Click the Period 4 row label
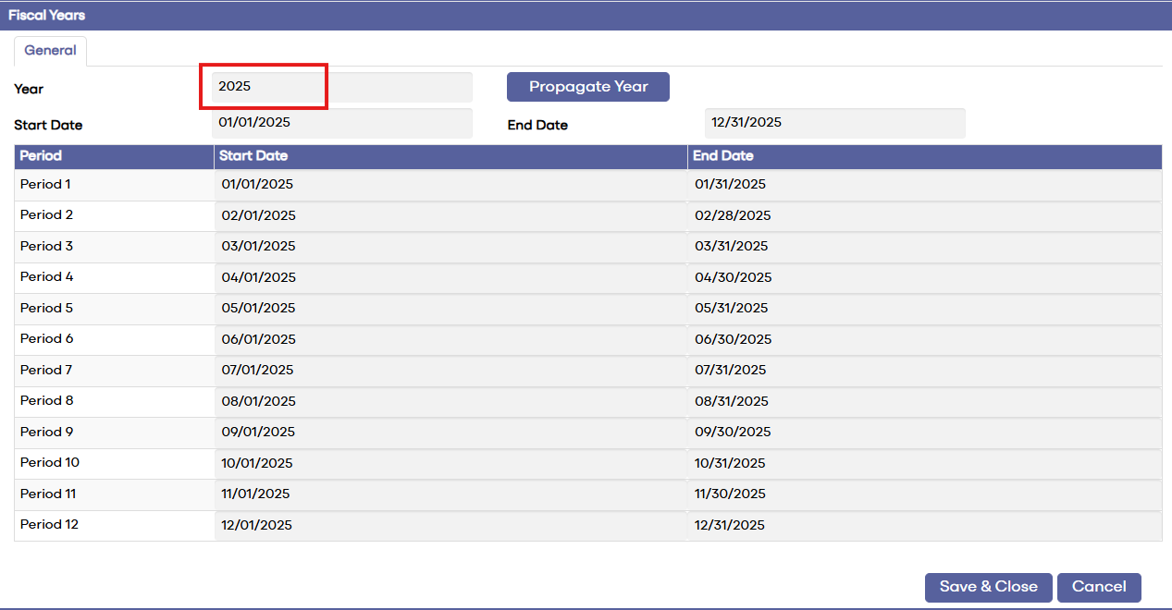Viewport: 1172px width, 610px height. (46, 276)
